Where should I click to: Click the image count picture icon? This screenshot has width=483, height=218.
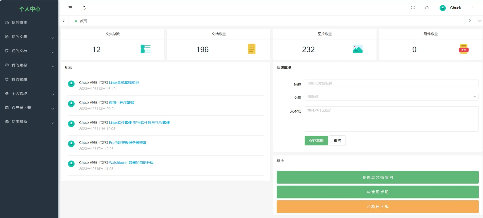point(357,49)
